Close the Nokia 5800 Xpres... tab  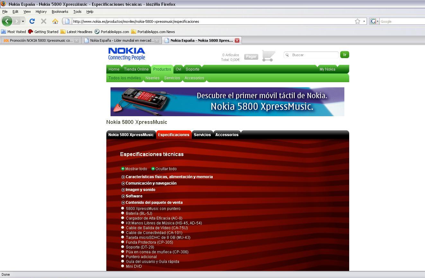tap(237, 40)
